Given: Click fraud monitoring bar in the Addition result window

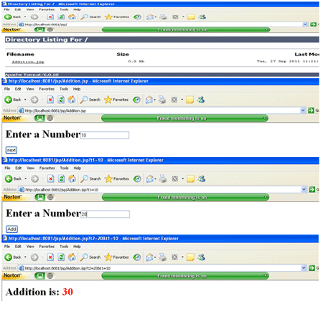Looking at the screenshot, I should 185,276.
